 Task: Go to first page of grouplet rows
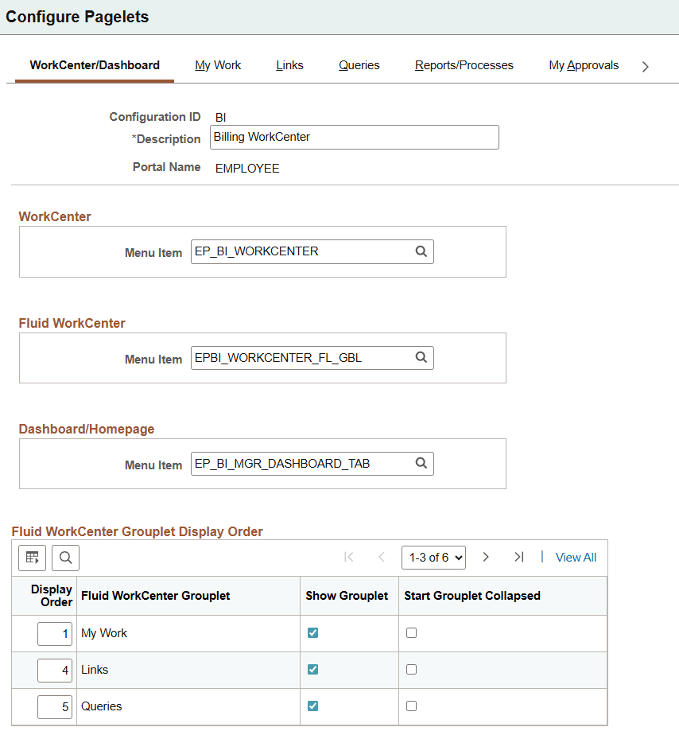point(348,558)
